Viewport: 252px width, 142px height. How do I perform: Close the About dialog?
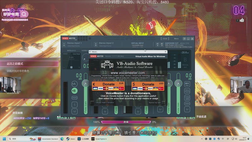(165, 52)
